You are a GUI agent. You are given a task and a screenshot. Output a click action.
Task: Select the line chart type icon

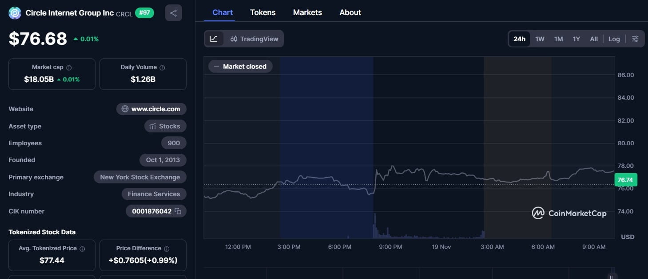click(x=214, y=39)
